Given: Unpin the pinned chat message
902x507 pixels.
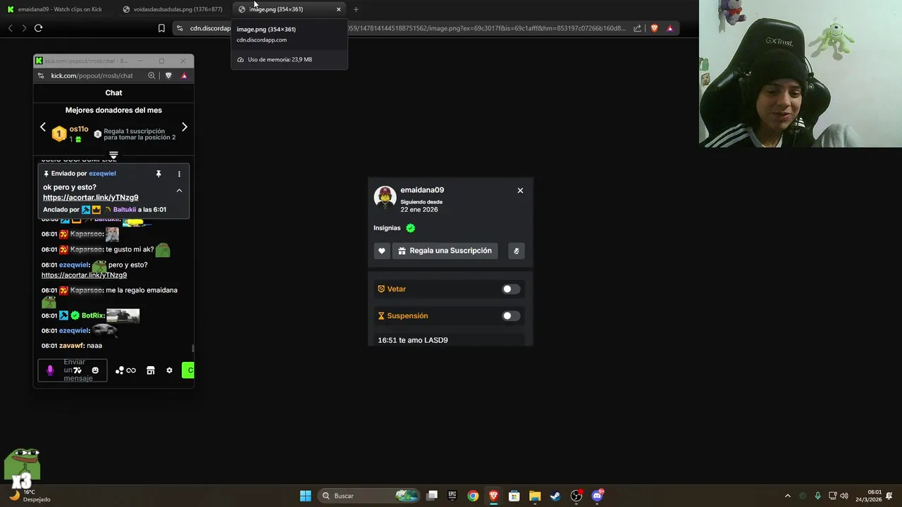Looking at the screenshot, I should pyautogui.click(x=159, y=173).
